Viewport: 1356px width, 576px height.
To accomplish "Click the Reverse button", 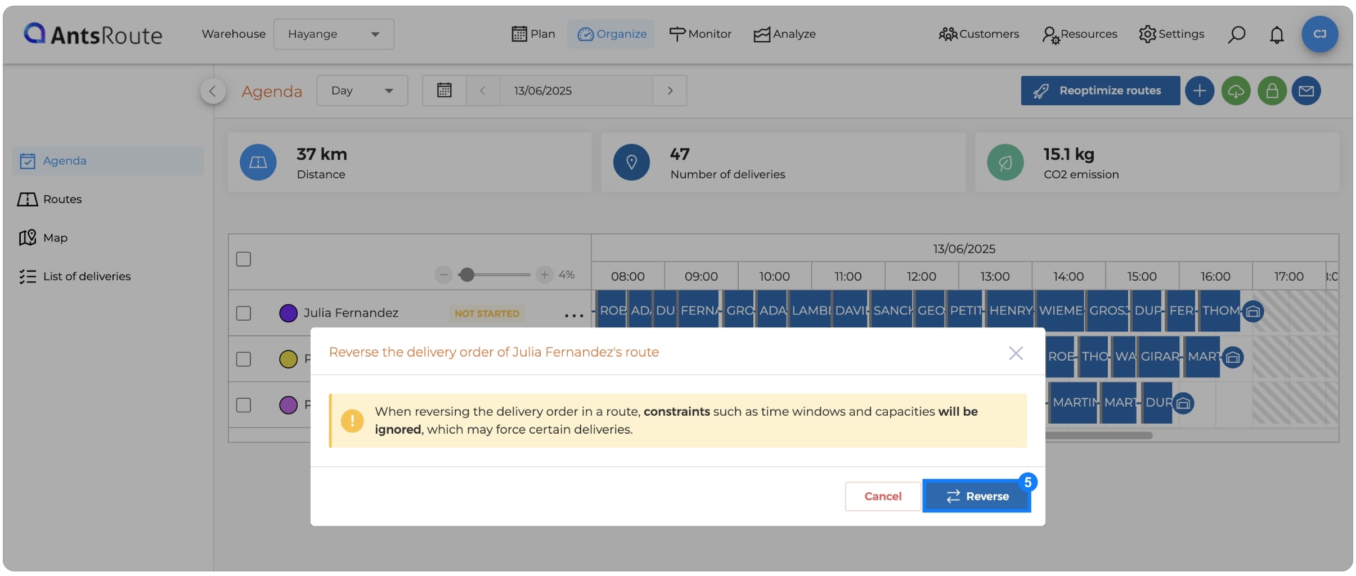I will tap(977, 496).
